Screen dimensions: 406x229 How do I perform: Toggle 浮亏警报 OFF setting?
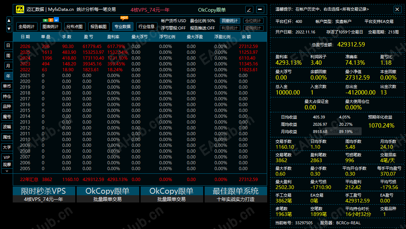(173, 28)
